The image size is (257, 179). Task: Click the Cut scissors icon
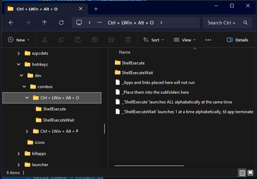(45, 40)
